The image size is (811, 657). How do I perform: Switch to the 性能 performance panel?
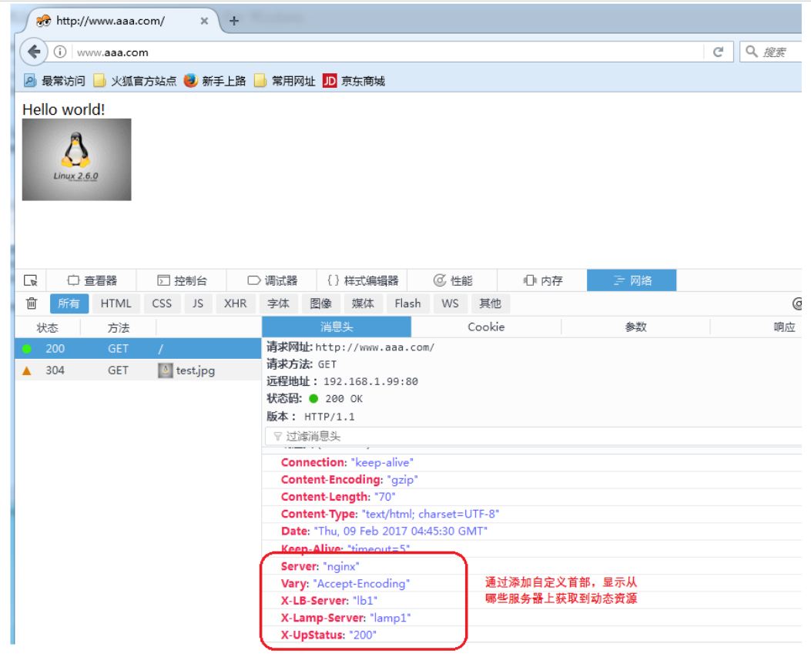(453, 280)
